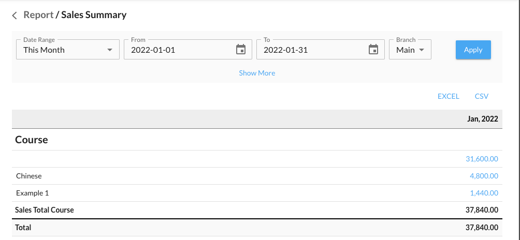Viewport: 520px width, 240px height.
Task: Open the Example 1 amount 1,440.00
Action: (484, 193)
